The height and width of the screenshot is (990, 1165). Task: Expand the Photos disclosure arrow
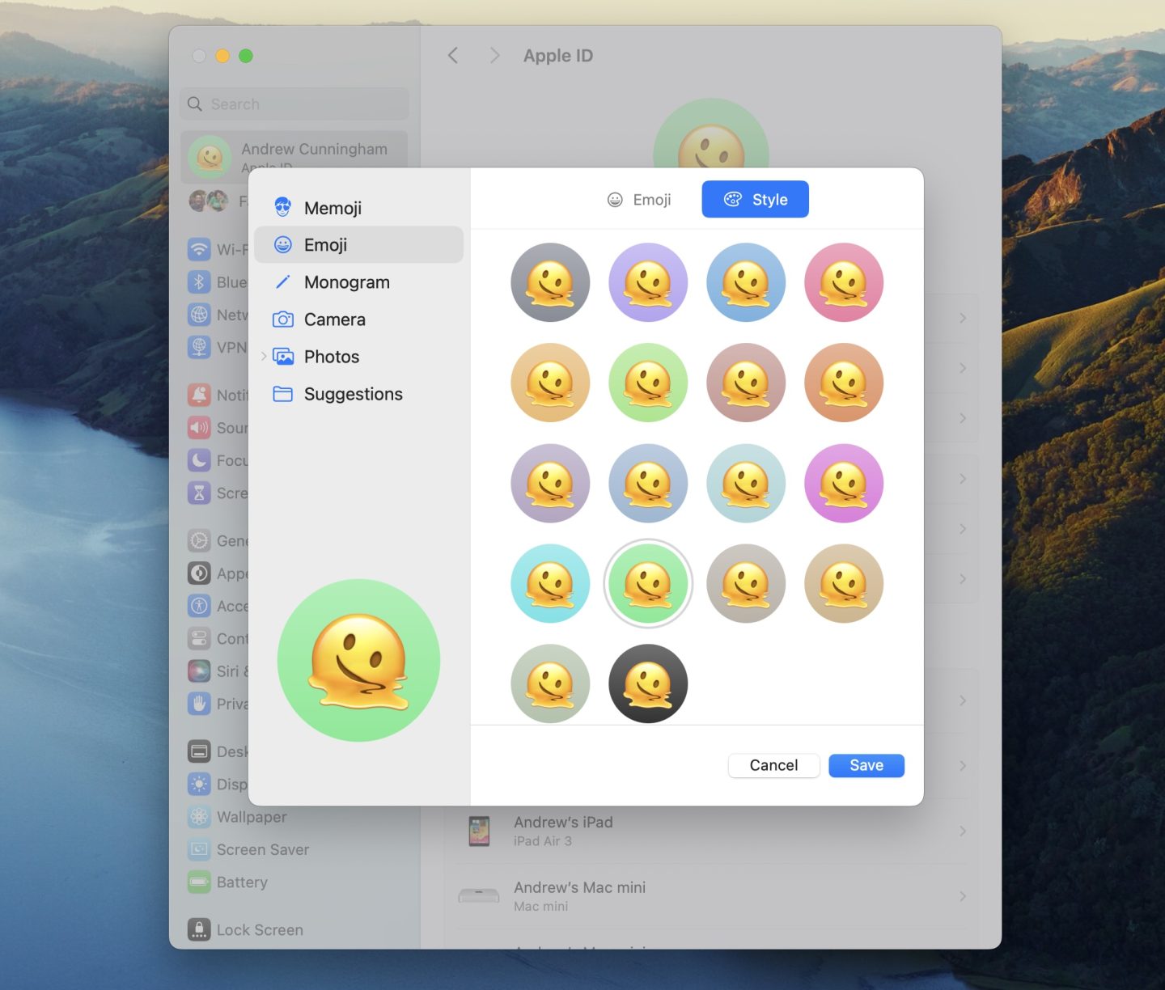[x=264, y=357]
